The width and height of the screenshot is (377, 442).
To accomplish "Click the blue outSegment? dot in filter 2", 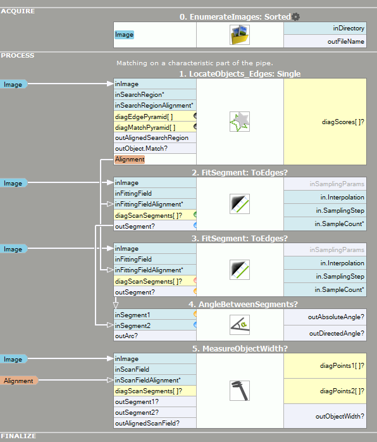I will point(195,225).
